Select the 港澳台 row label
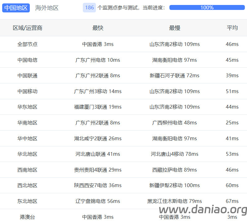This screenshot has height=224, width=247. pos(27,217)
